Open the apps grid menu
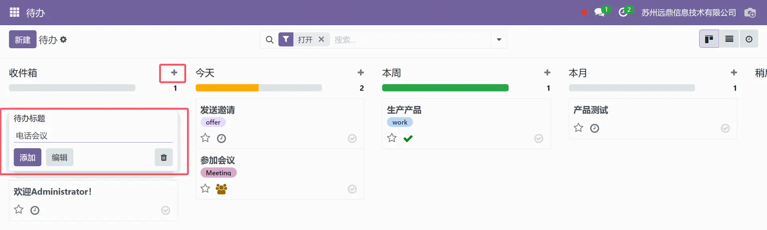The height and width of the screenshot is (230, 767). 14,12
